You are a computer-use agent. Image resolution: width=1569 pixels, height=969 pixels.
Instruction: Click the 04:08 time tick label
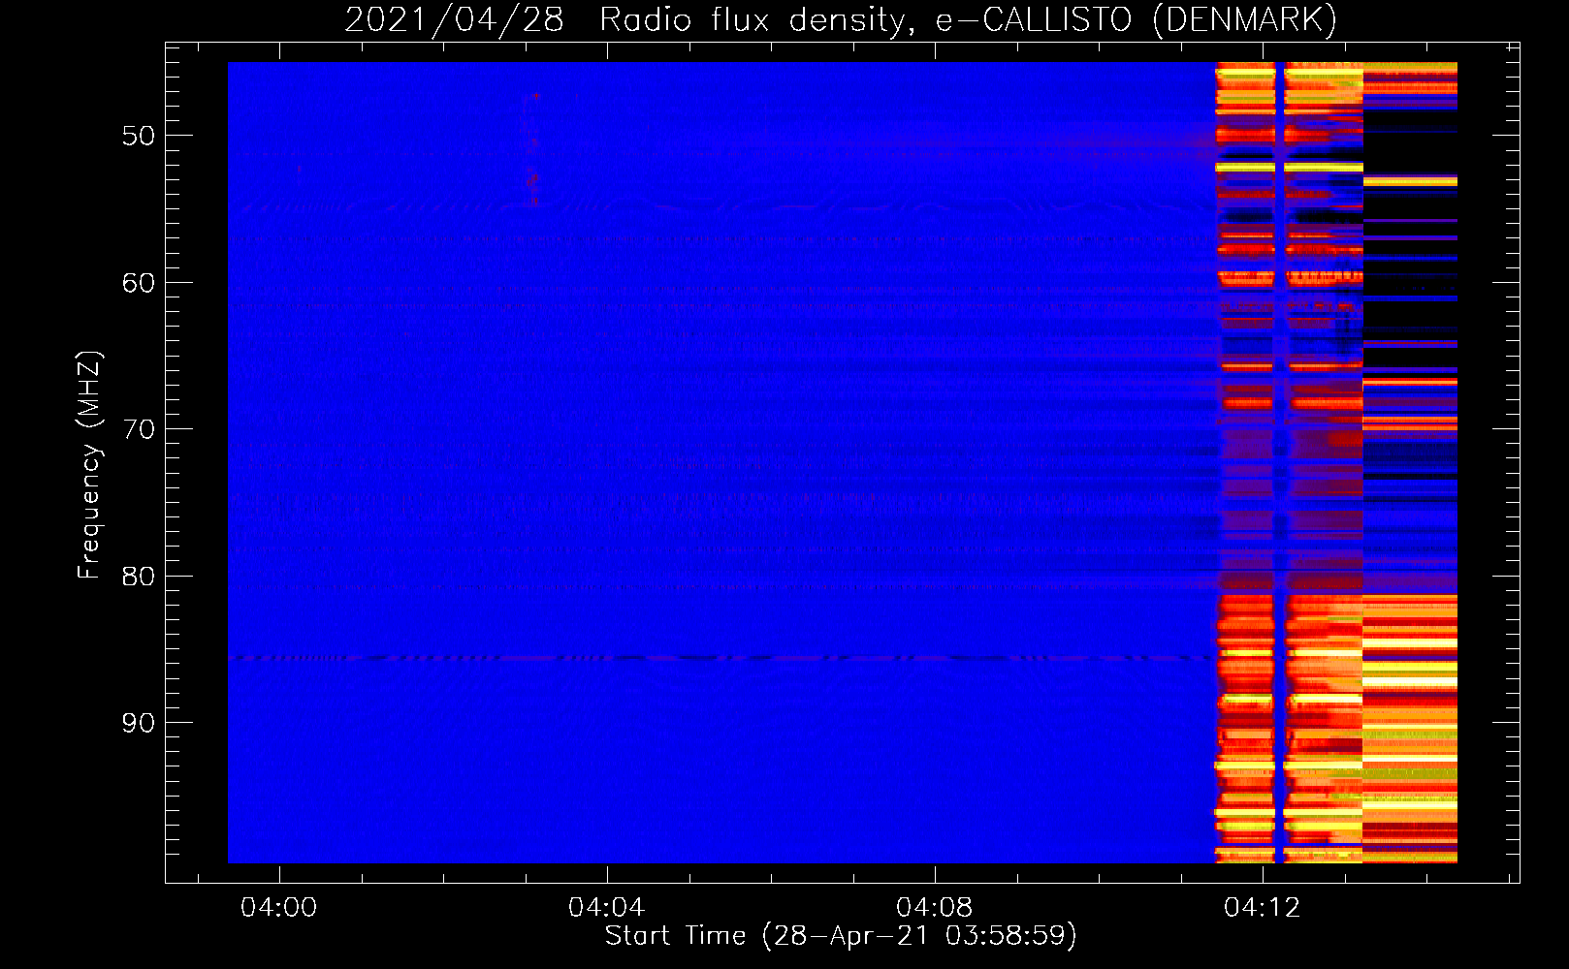click(x=935, y=908)
